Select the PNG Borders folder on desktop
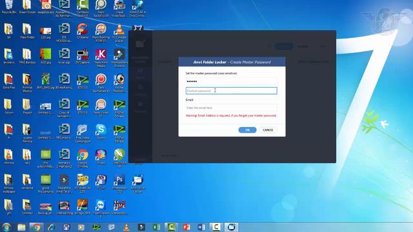The width and height of the screenshot is (413, 232). pos(27,56)
